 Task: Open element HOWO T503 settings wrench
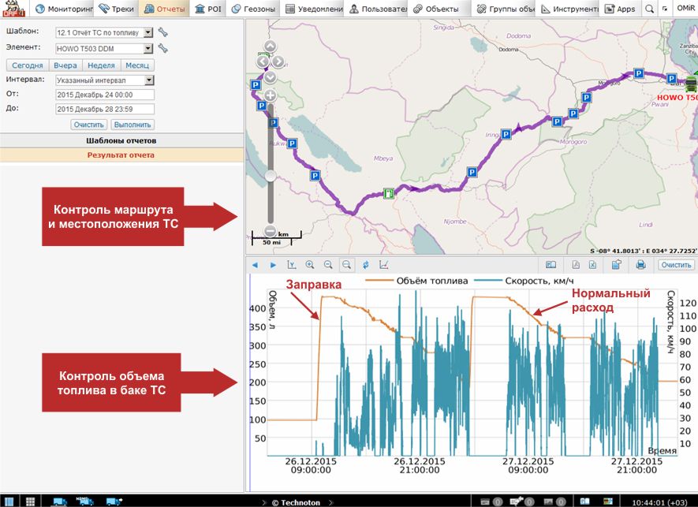tap(163, 48)
